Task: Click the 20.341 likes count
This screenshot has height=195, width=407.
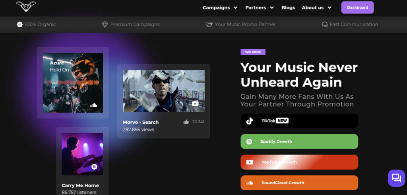Action: coord(198,122)
